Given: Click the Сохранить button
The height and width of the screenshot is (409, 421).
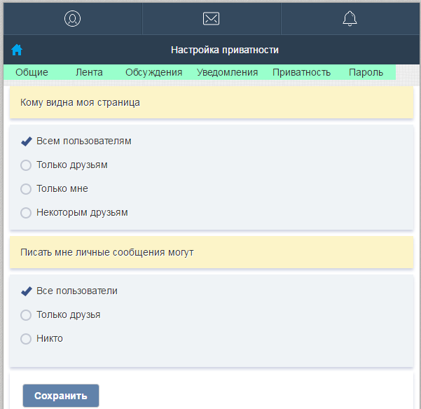Looking at the screenshot, I should (x=61, y=396).
